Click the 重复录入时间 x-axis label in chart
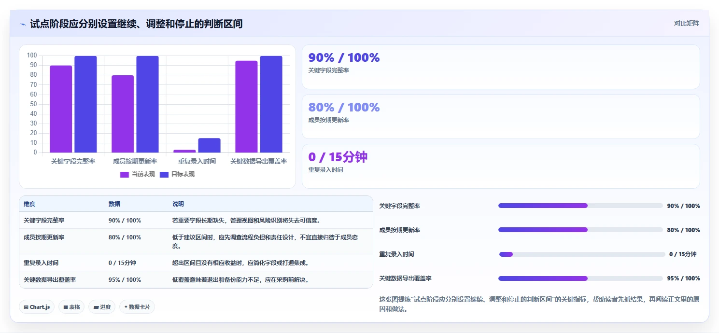The height and width of the screenshot is (333, 719). [197, 161]
